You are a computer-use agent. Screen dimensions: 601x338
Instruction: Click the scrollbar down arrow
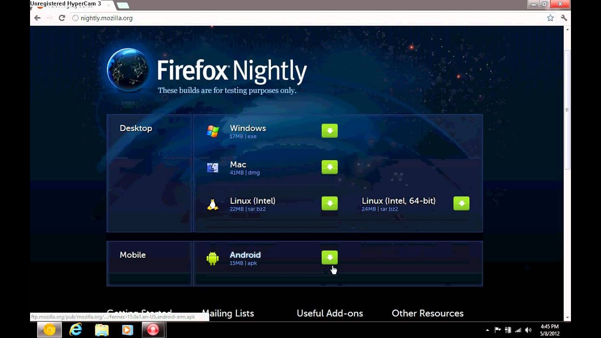click(x=567, y=318)
